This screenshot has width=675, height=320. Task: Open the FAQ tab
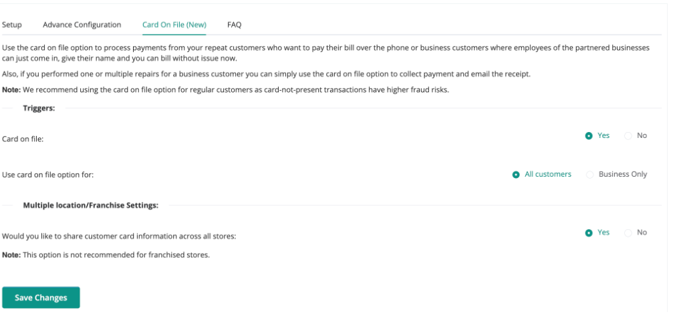(x=234, y=25)
